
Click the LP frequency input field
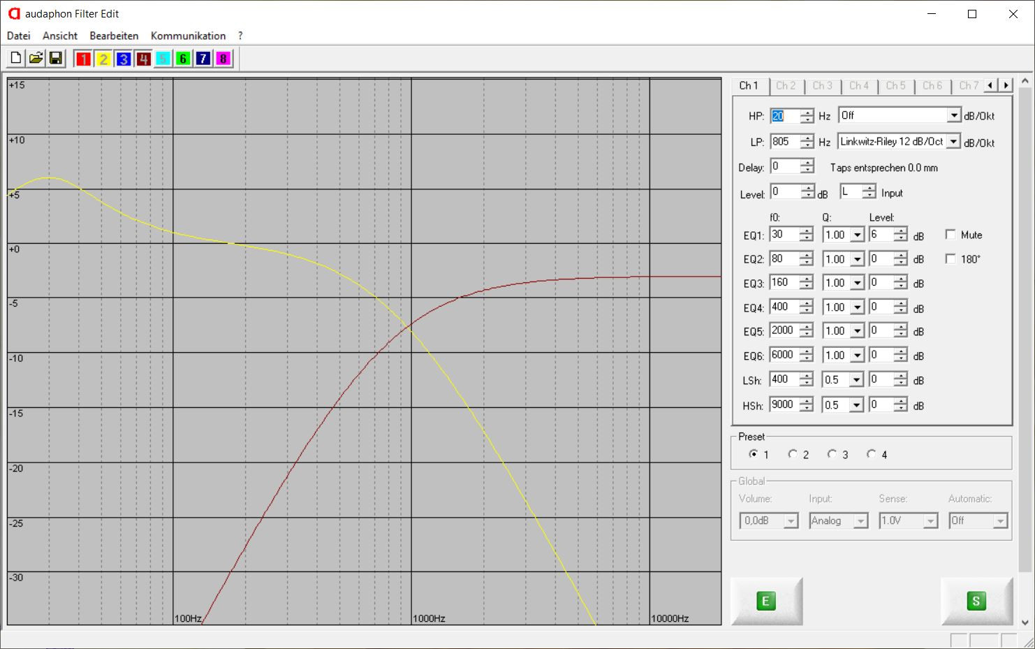(785, 142)
